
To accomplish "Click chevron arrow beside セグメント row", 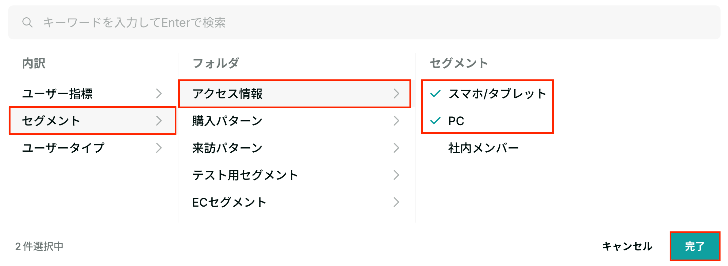I will point(159,120).
